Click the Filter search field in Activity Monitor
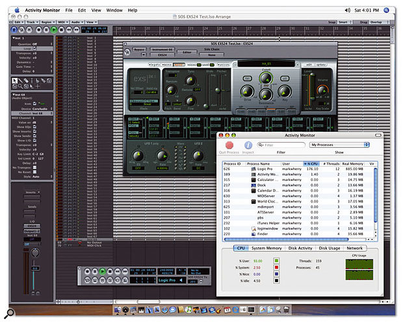The image size is (403, 323). [x=281, y=145]
